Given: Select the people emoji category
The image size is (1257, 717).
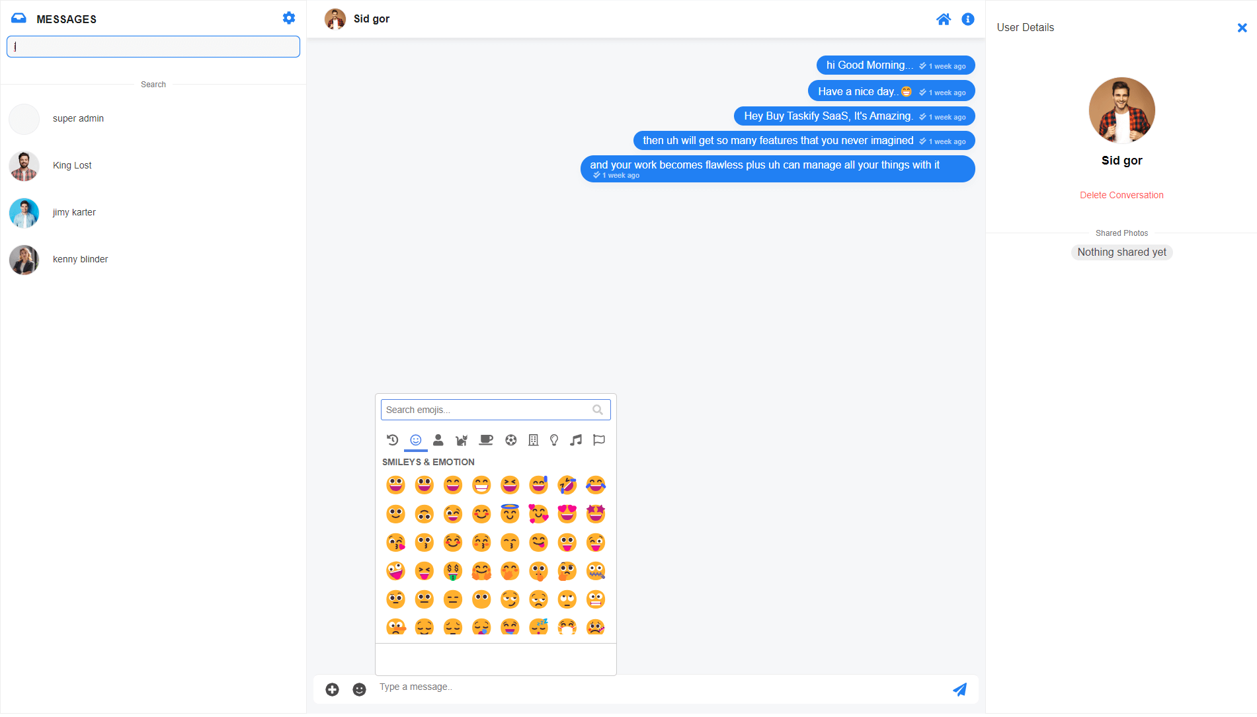Looking at the screenshot, I should click(x=438, y=440).
